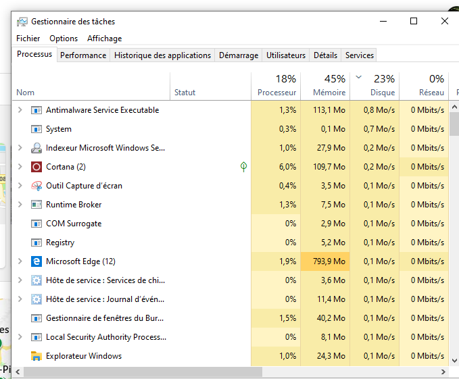Click the Gestionnaire de fenêtres du Bureau icon
The width and height of the screenshot is (459, 379).
click(37, 318)
